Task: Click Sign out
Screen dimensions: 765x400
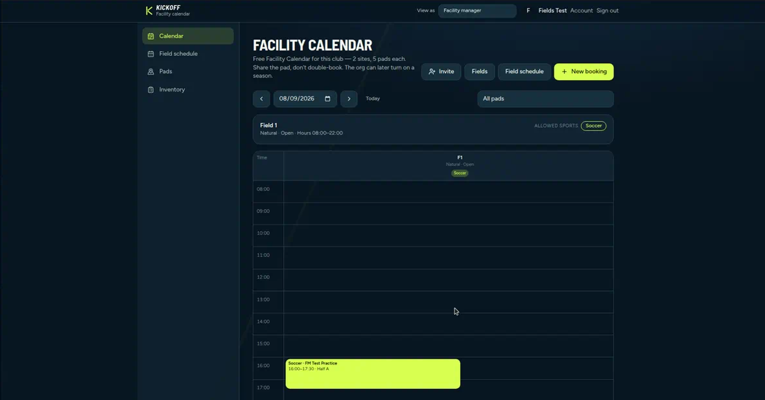Action: 608,11
